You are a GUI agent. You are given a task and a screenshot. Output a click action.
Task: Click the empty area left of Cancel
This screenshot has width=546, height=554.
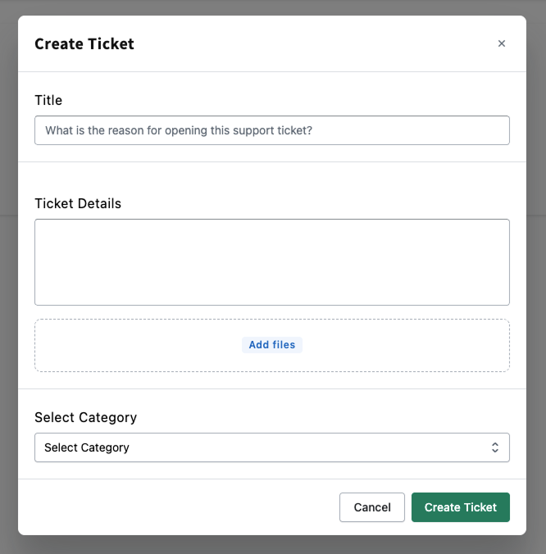pos(180,507)
